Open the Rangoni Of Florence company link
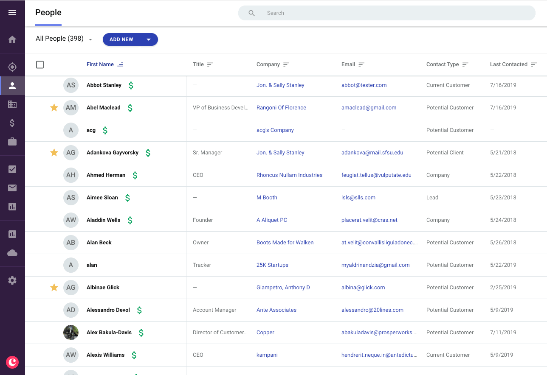 click(x=281, y=108)
